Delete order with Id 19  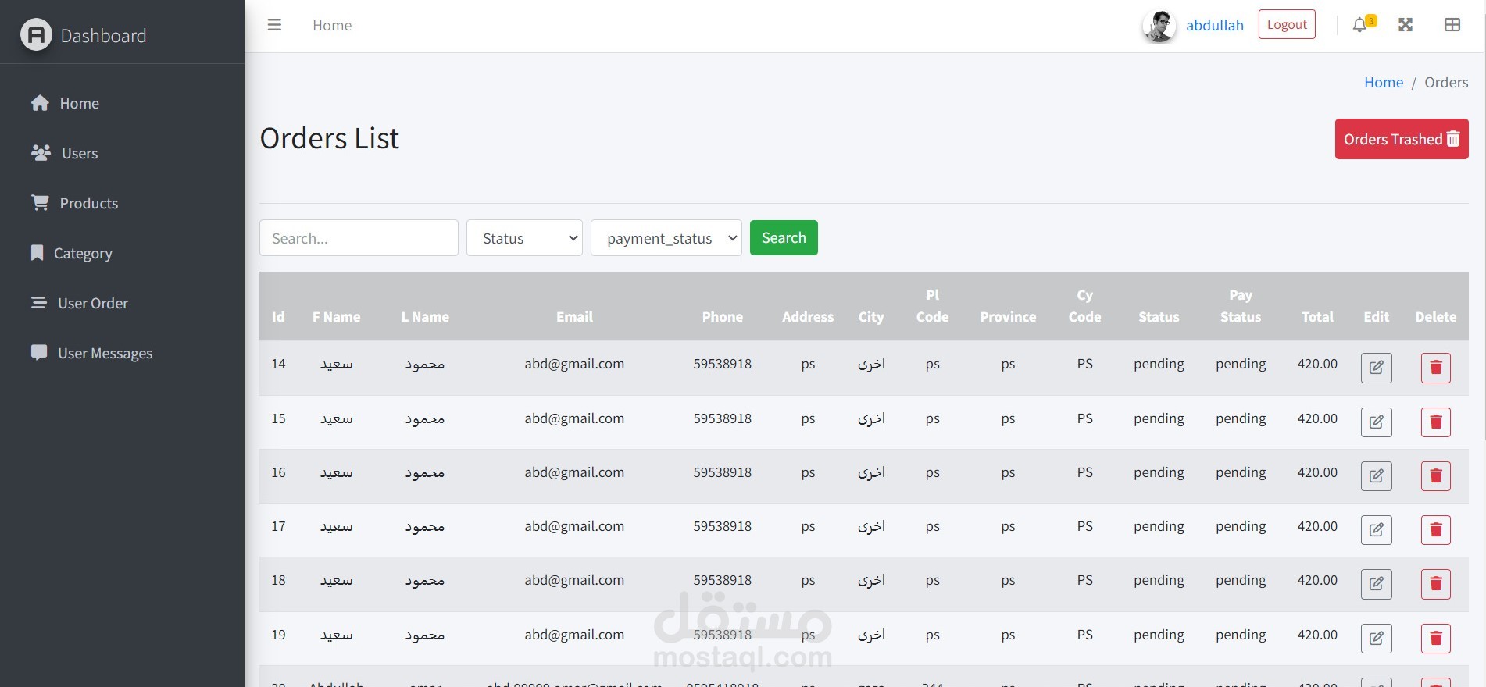coord(1436,639)
